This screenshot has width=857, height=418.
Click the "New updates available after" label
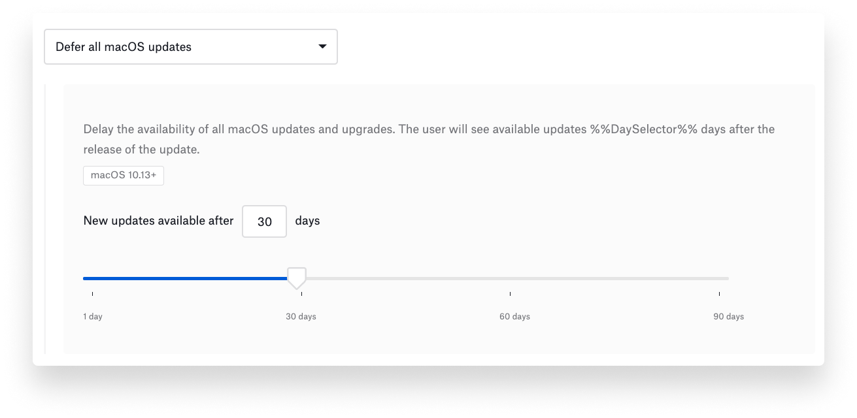point(158,221)
